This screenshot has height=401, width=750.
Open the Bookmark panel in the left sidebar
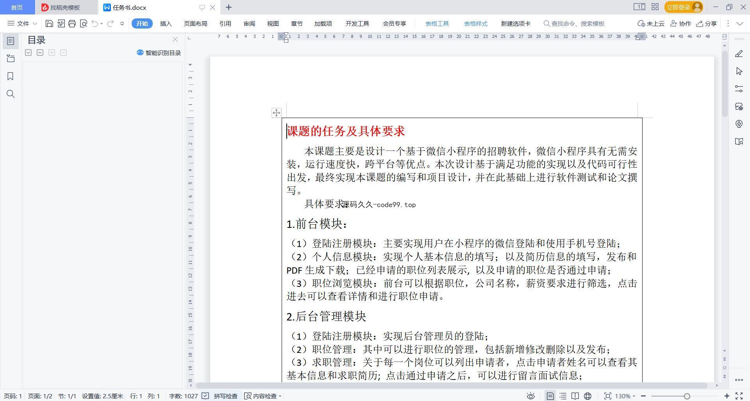tap(11, 76)
